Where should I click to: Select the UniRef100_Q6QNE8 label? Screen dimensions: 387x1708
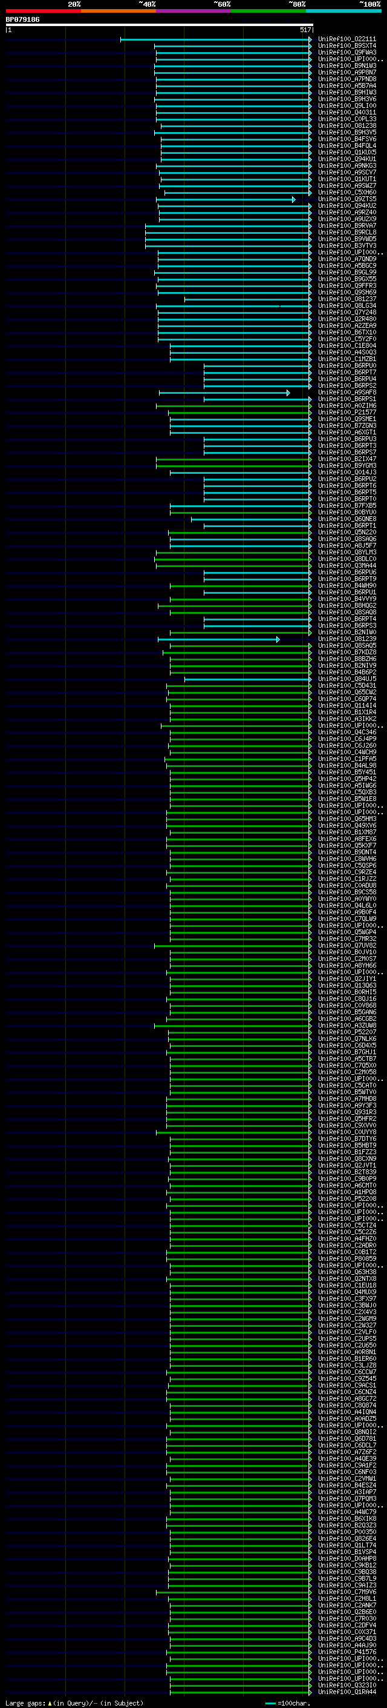coord(346,519)
